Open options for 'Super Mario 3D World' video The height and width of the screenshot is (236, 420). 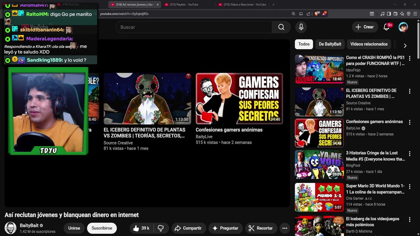pyautogui.click(x=409, y=187)
